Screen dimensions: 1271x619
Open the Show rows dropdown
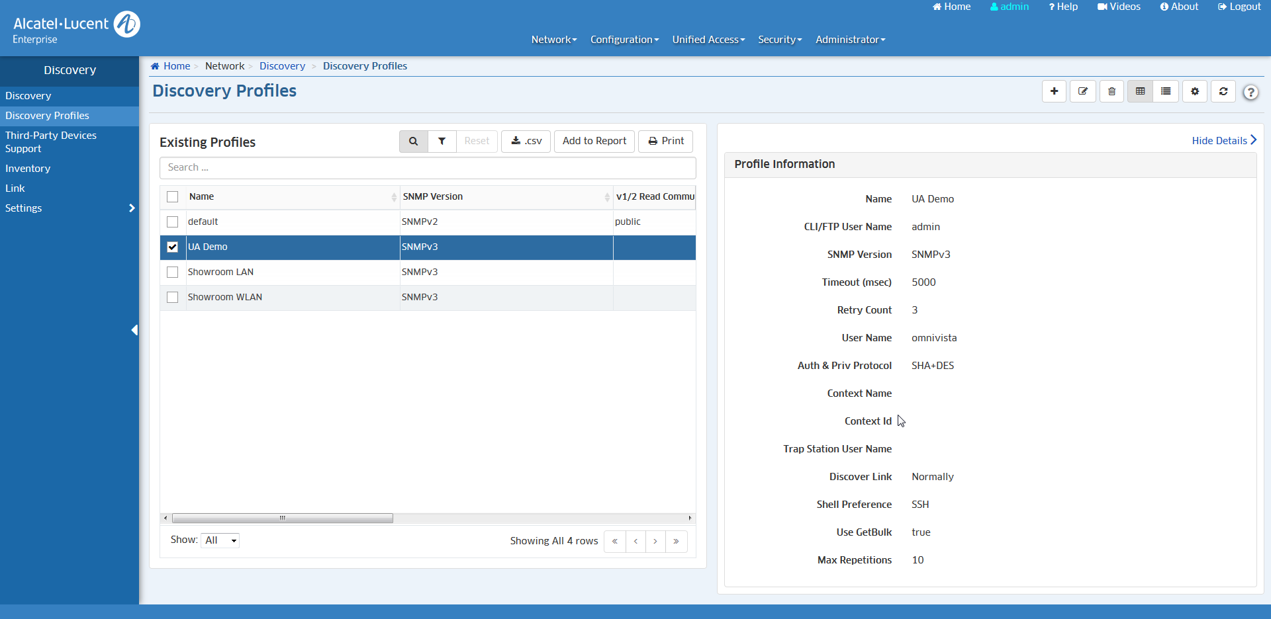pyautogui.click(x=220, y=540)
